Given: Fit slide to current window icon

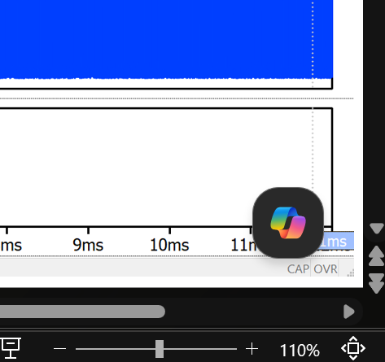Looking at the screenshot, I should (353, 348).
